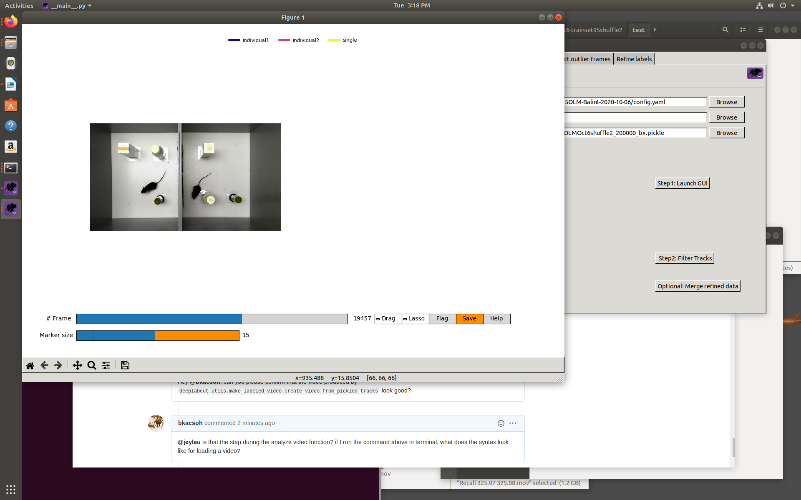Activate the Zoom to rectangle tool
The width and height of the screenshot is (801, 500).
coord(92,365)
